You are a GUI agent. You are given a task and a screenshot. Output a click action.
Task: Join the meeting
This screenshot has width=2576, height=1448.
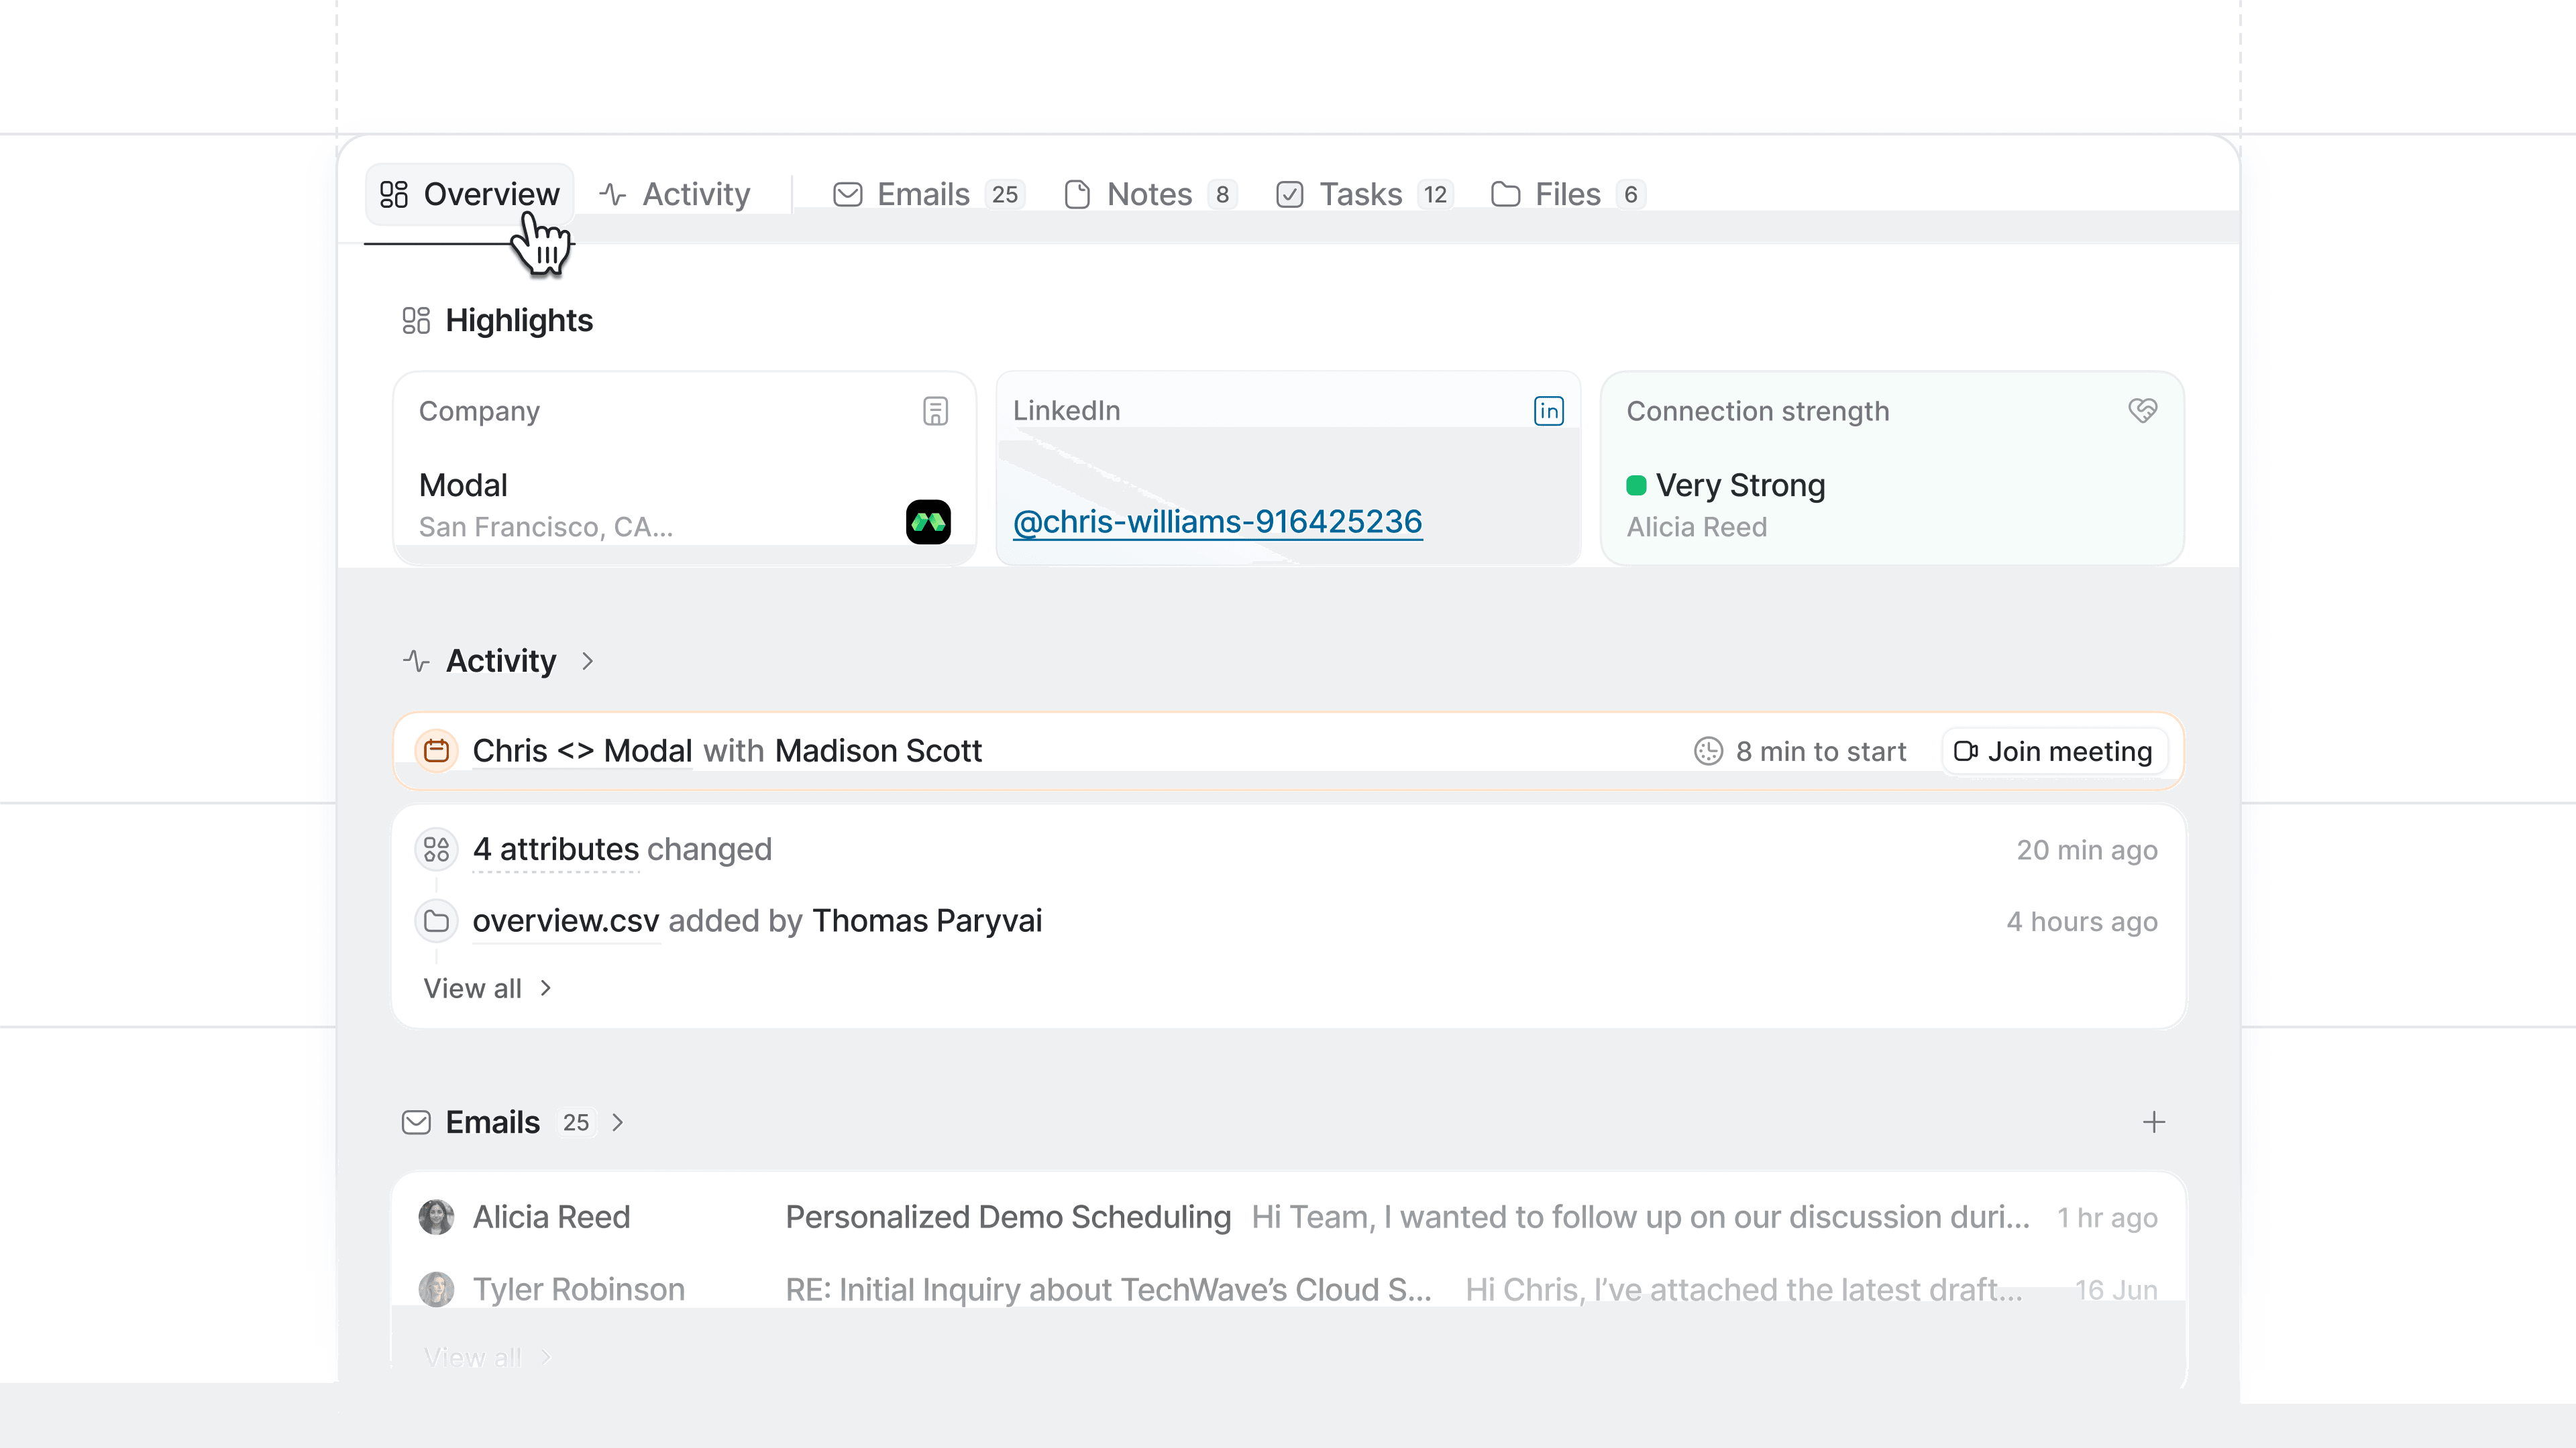[2054, 751]
